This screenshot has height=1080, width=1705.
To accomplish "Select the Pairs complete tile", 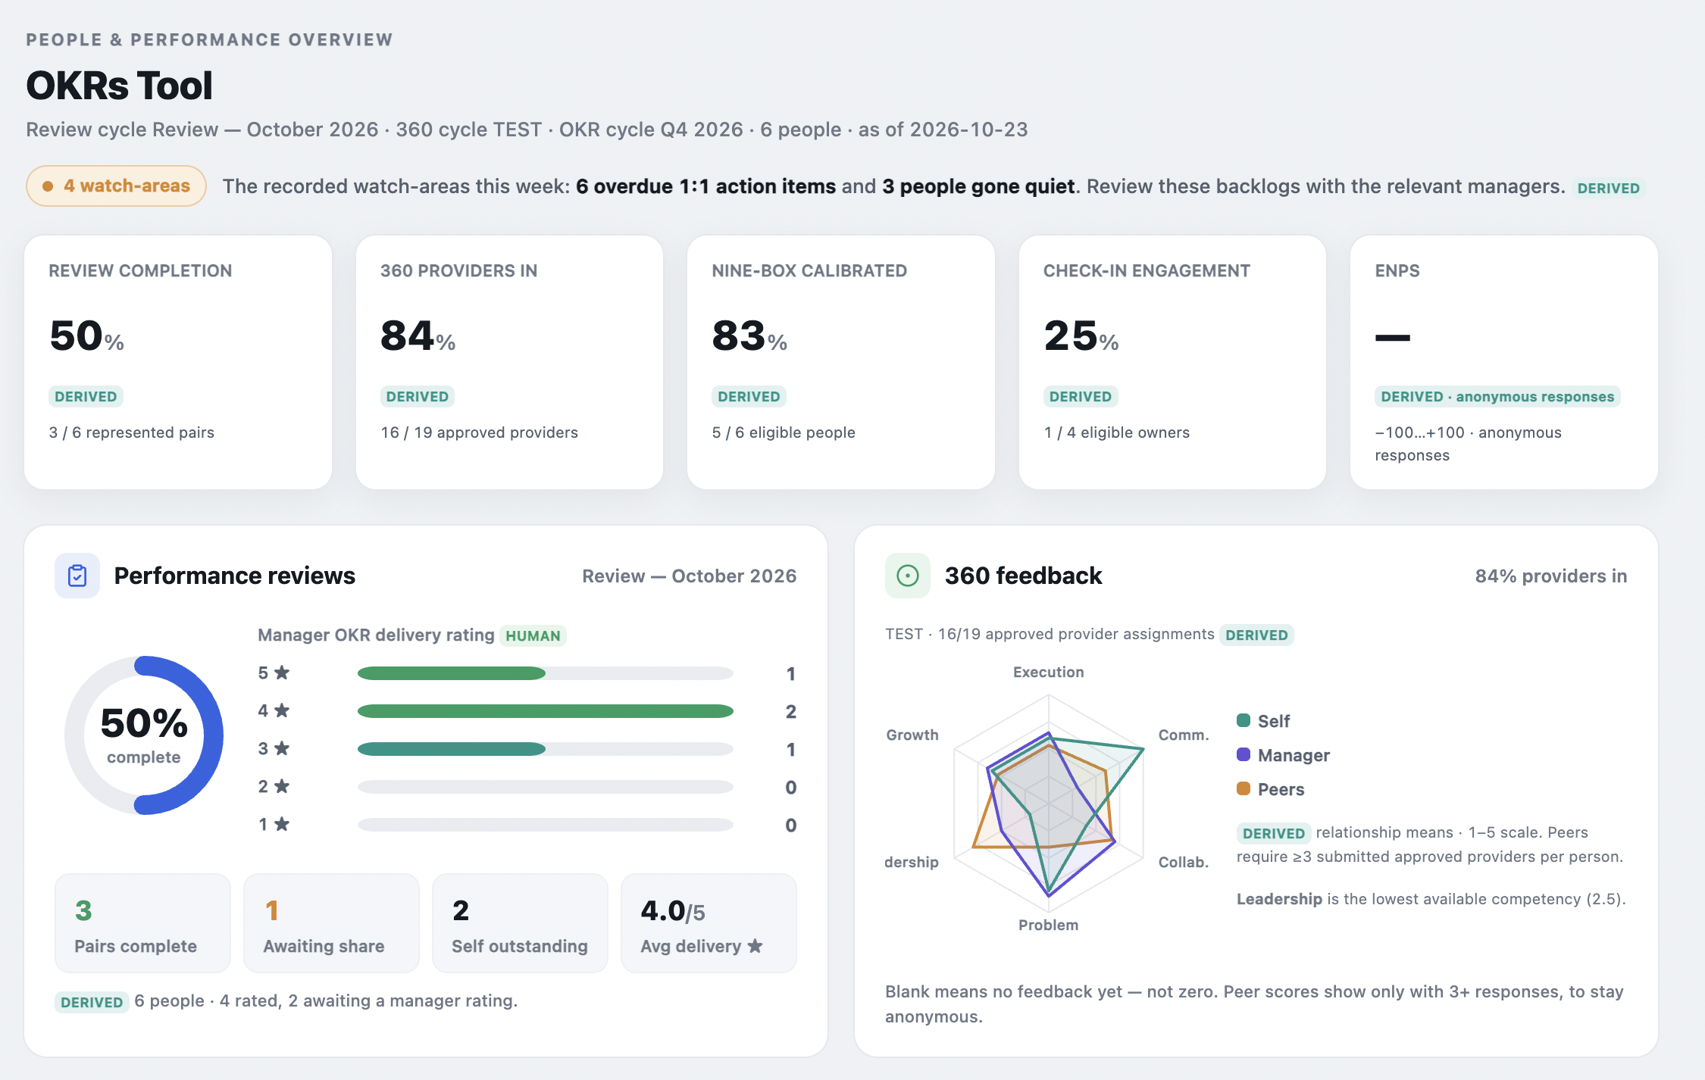I will (x=142, y=923).
